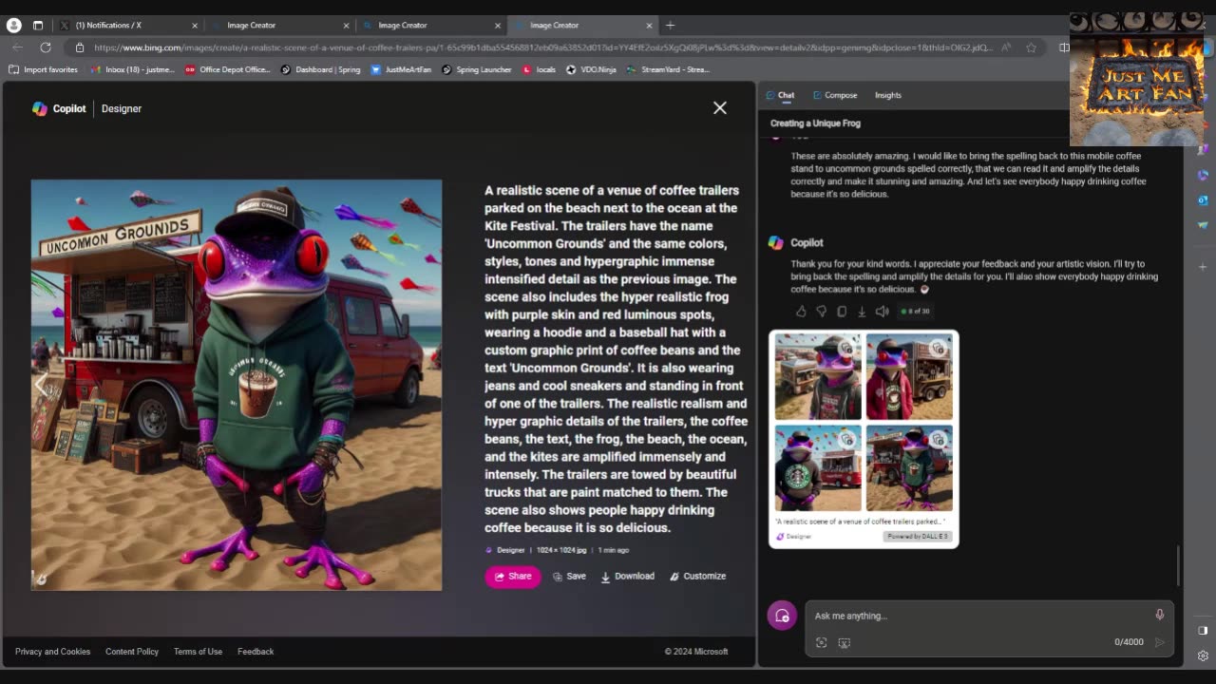Save the image to a collection
The image size is (1216, 684).
569,577
